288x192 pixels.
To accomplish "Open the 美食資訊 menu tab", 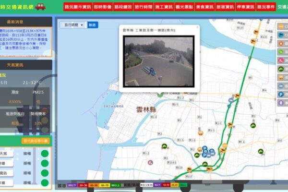I will point(205,7).
